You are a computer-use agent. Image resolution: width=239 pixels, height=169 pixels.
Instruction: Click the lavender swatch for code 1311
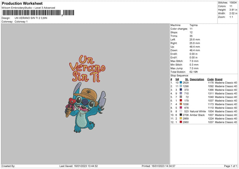coord(181,93)
